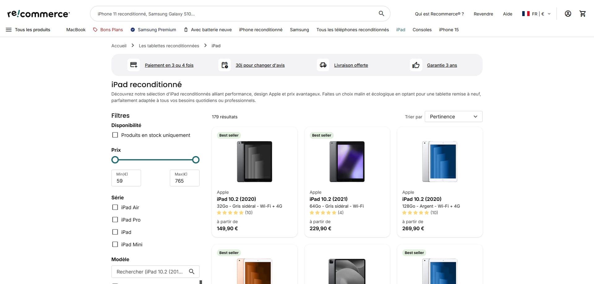Open the FR | € language selector
Viewport: 594px width, 284px height.
coord(536,14)
